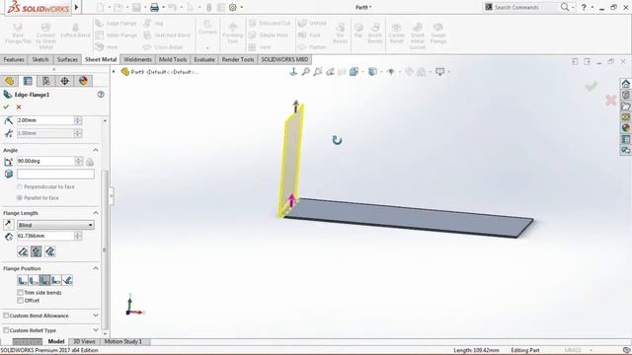Expand the Custom Relief Type section
This screenshot has height=355, width=632.
point(96,330)
